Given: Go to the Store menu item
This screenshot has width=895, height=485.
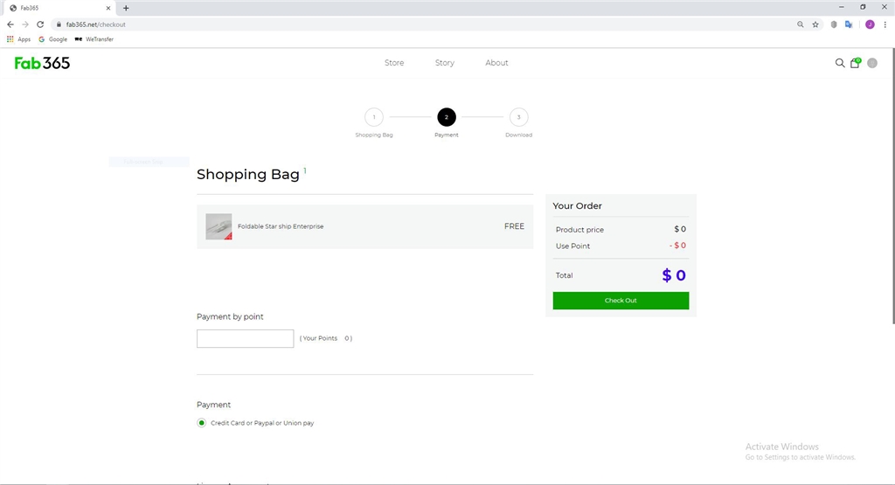Looking at the screenshot, I should (x=394, y=63).
